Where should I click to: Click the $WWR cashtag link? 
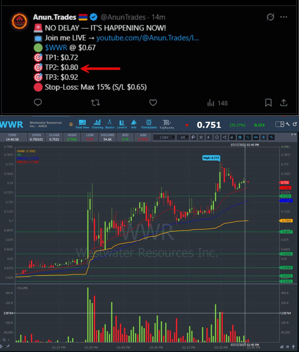[x=56, y=48]
